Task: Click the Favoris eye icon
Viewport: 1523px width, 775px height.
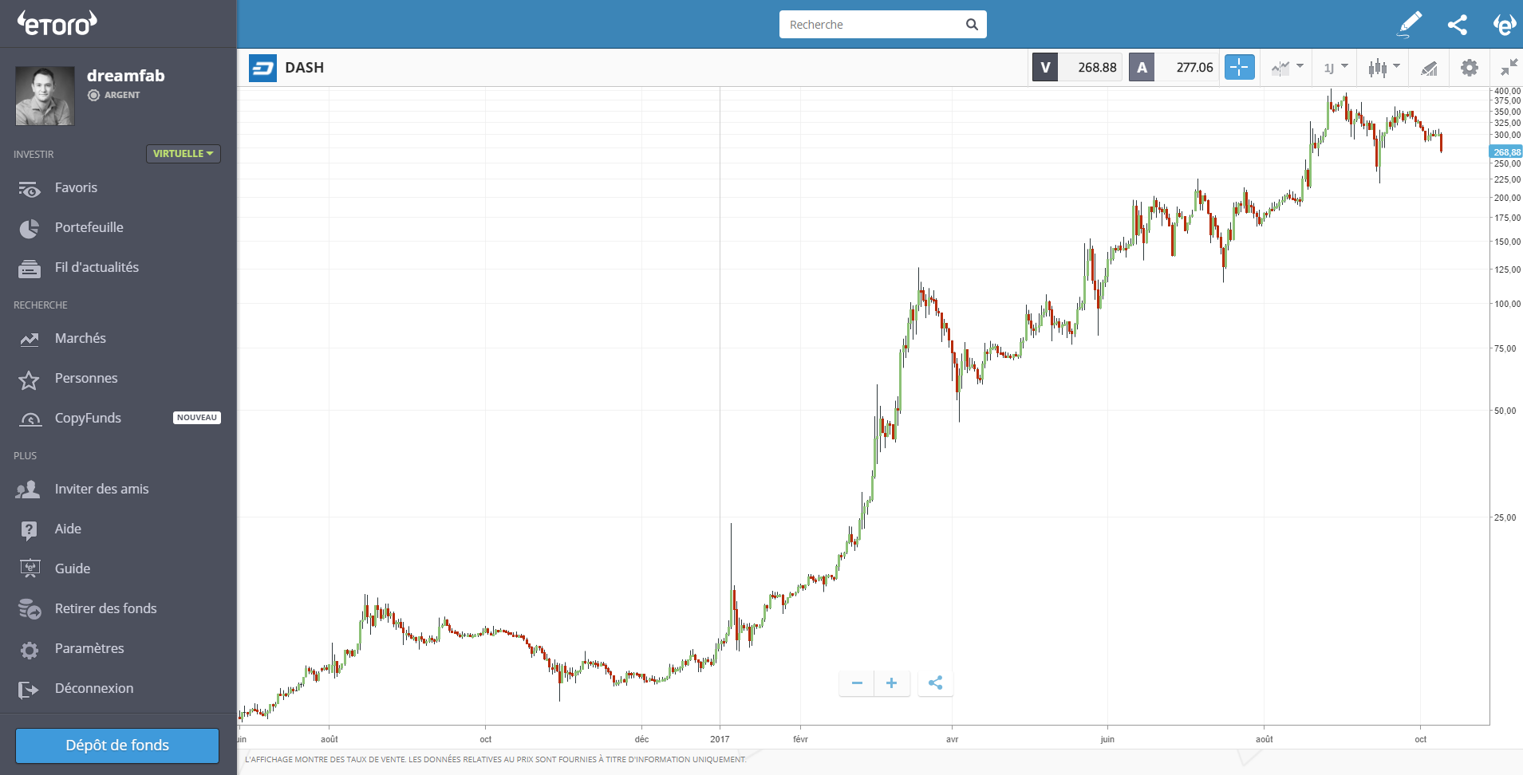Action: pyautogui.click(x=30, y=189)
